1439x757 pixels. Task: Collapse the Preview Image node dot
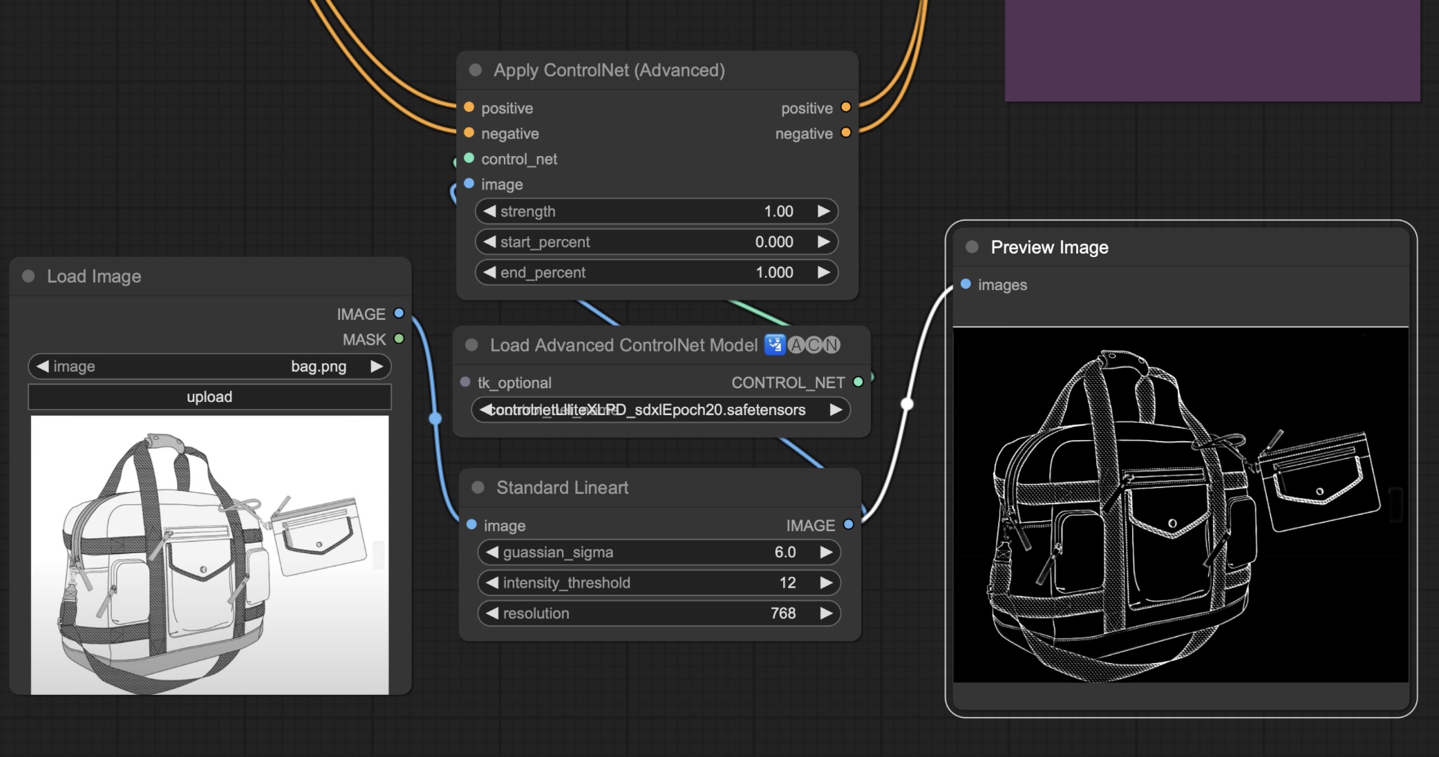[x=972, y=247]
